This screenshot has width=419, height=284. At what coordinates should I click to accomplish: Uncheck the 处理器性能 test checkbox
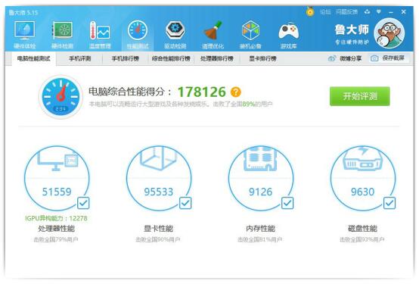83,203
